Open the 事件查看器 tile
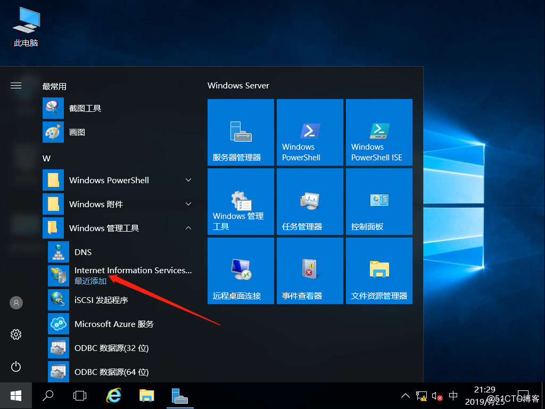 pos(310,271)
